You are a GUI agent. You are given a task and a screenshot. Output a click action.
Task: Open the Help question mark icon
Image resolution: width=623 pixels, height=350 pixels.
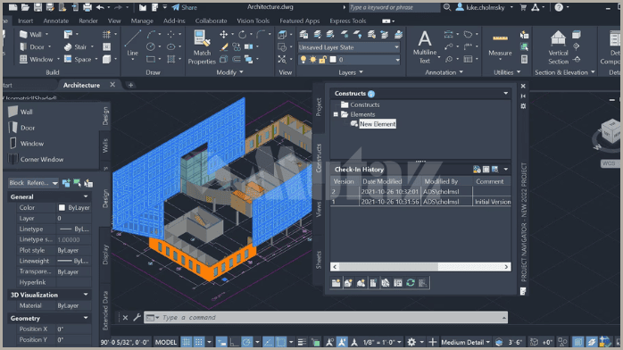[x=559, y=7]
